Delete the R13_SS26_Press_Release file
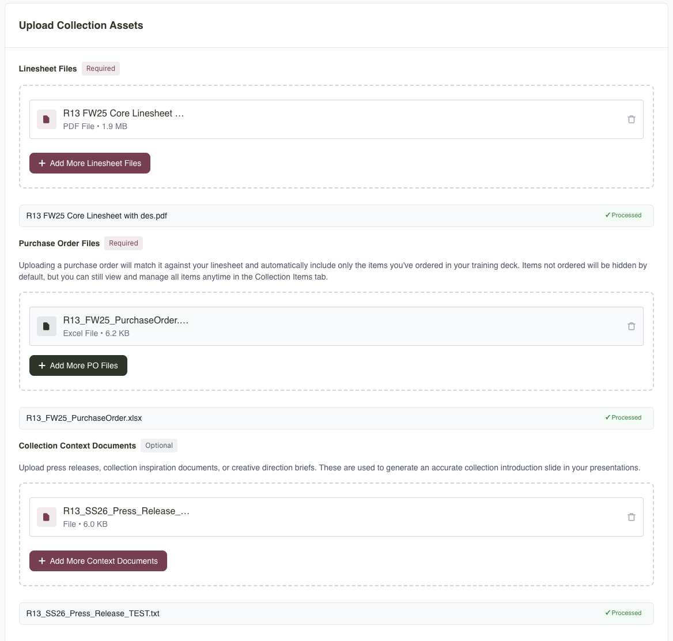The image size is (673, 641). (x=632, y=516)
